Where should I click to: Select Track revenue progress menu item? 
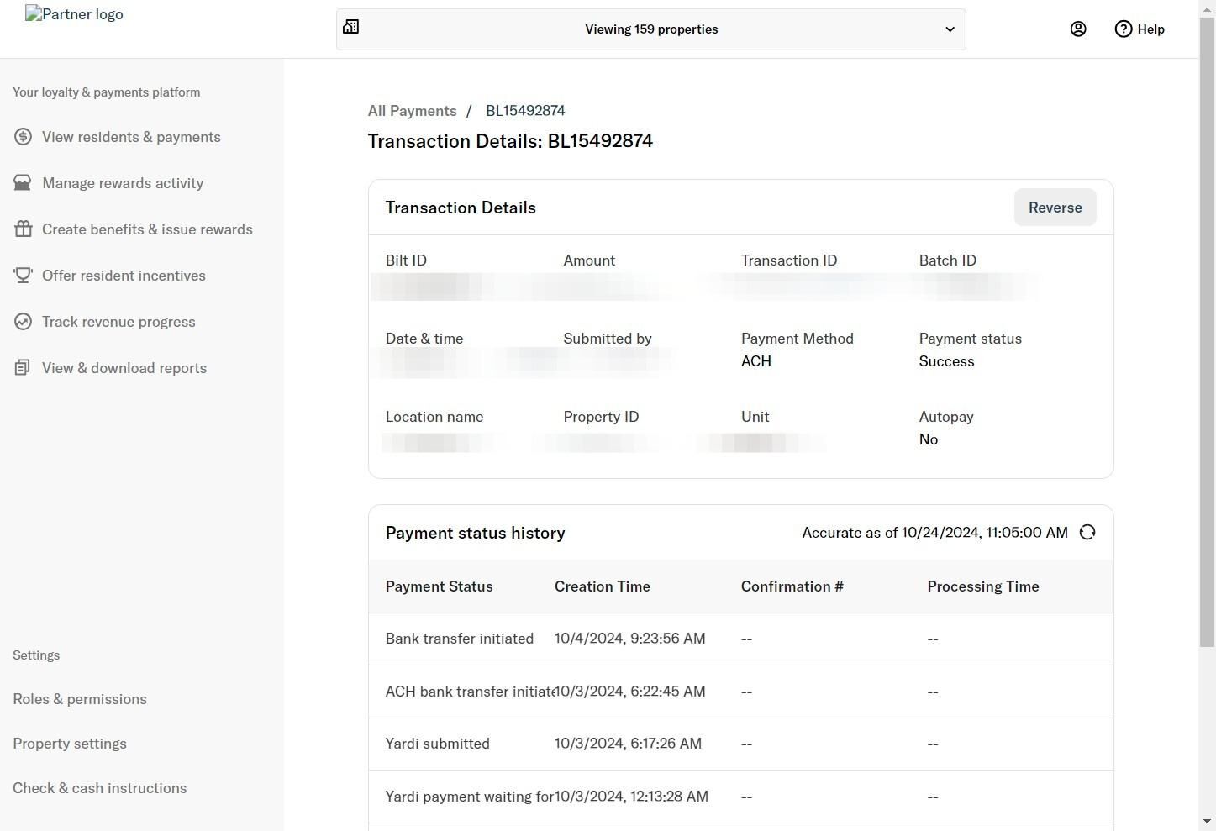[x=118, y=322]
